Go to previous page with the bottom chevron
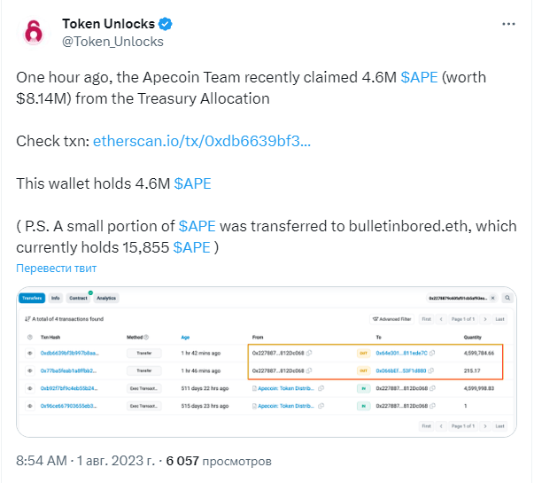The image size is (534, 483). [441, 426]
